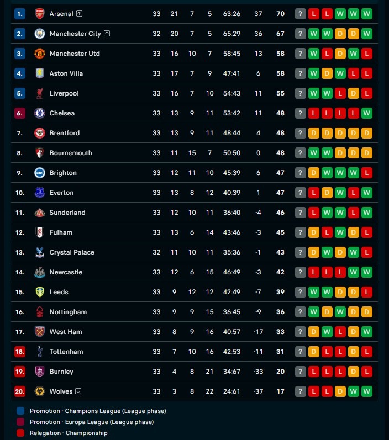389x440 pixels.
Task: Click the up-arrow icon beside Arsenal
Action: click(x=79, y=14)
